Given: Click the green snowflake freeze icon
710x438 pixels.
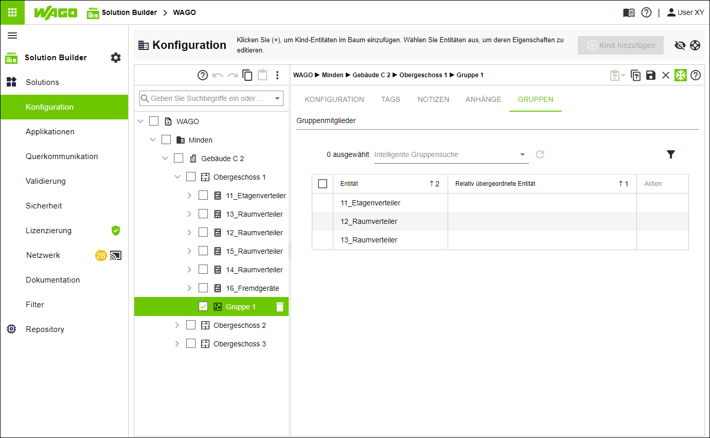Looking at the screenshot, I should (x=681, y=75).
